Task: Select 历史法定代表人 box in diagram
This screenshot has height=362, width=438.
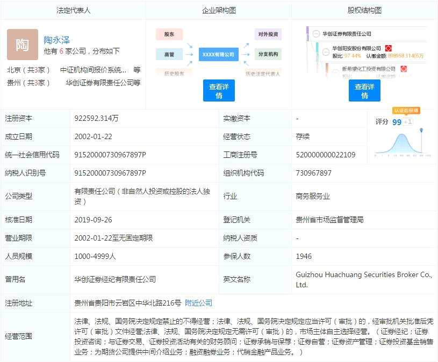Action: pos(263,74)
